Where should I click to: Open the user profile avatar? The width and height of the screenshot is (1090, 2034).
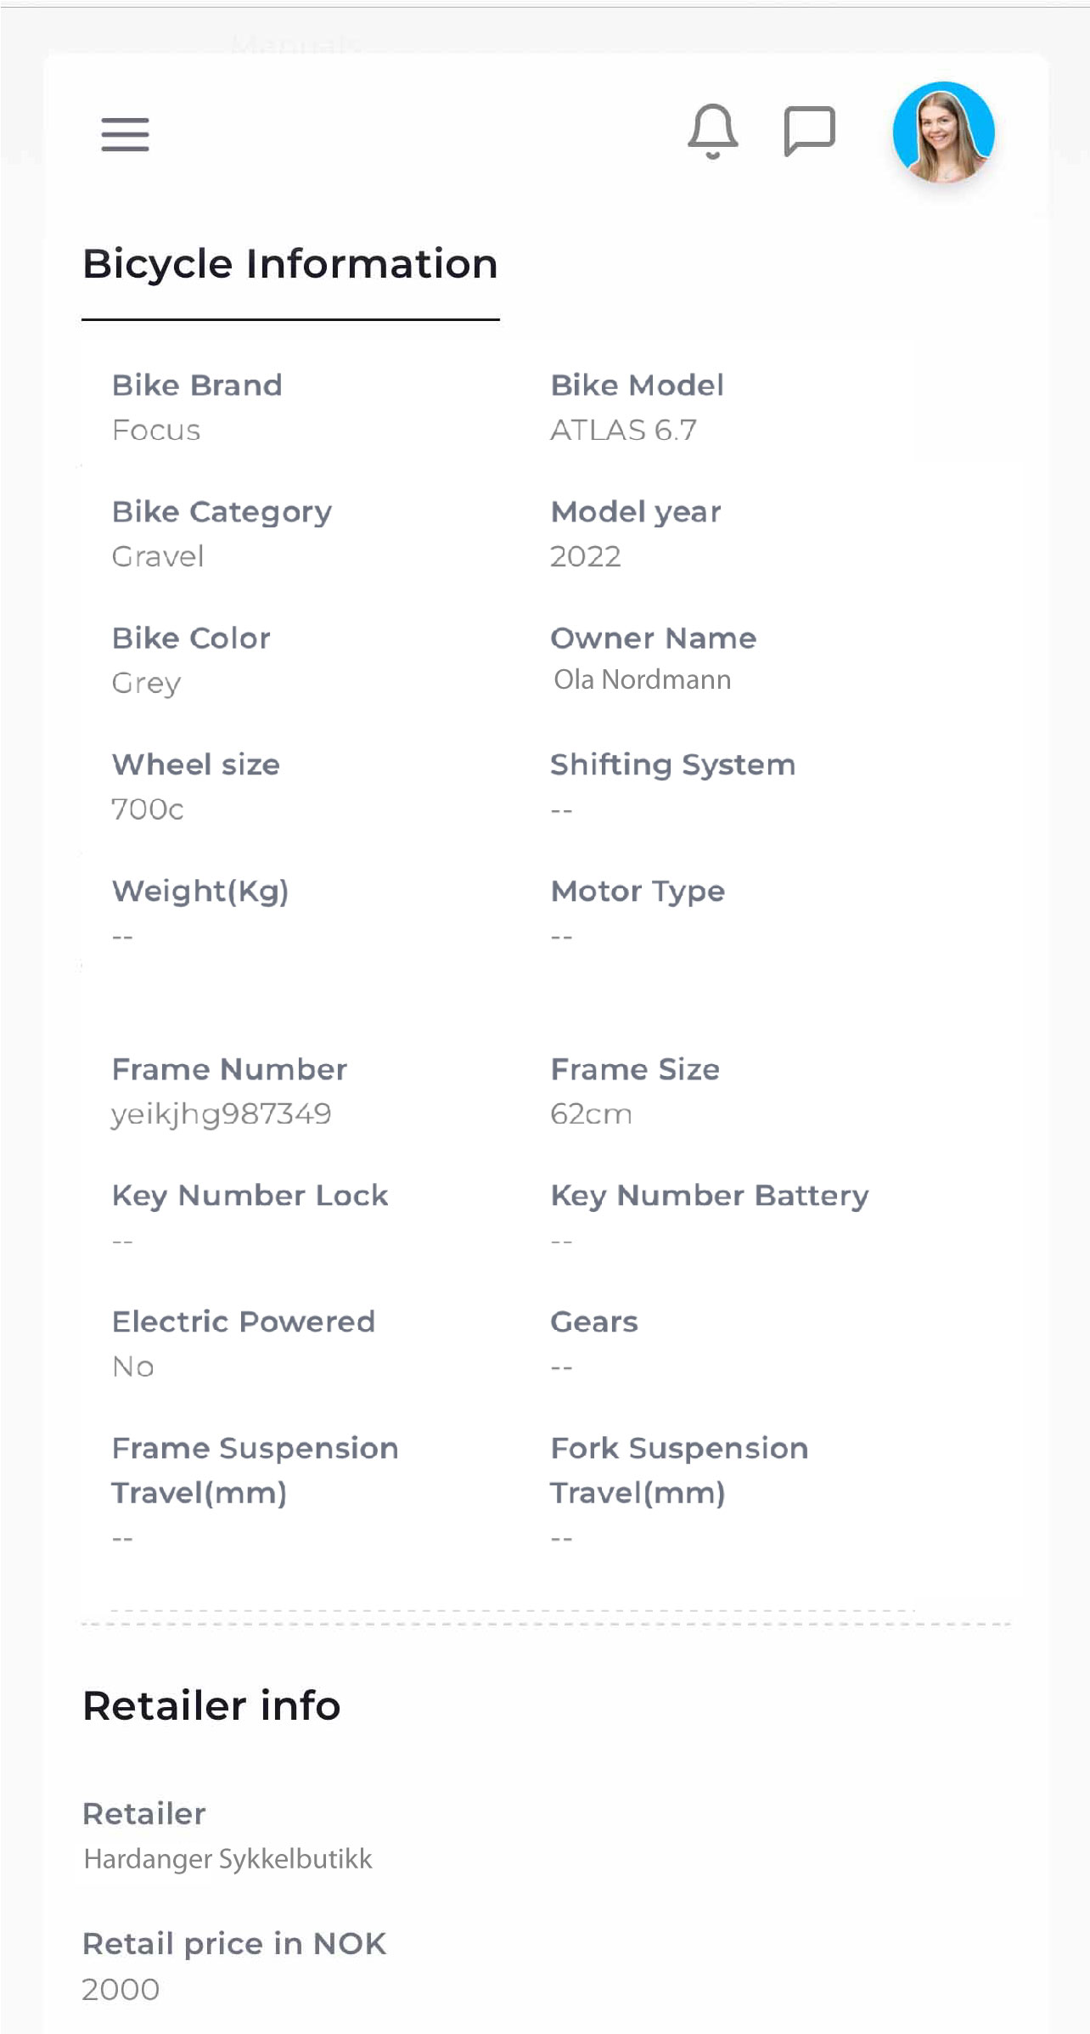(x=943, y=132)
